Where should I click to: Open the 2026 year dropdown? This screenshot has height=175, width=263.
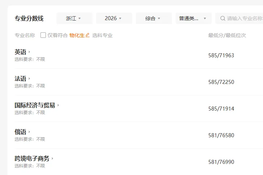(x=114, y=18)
